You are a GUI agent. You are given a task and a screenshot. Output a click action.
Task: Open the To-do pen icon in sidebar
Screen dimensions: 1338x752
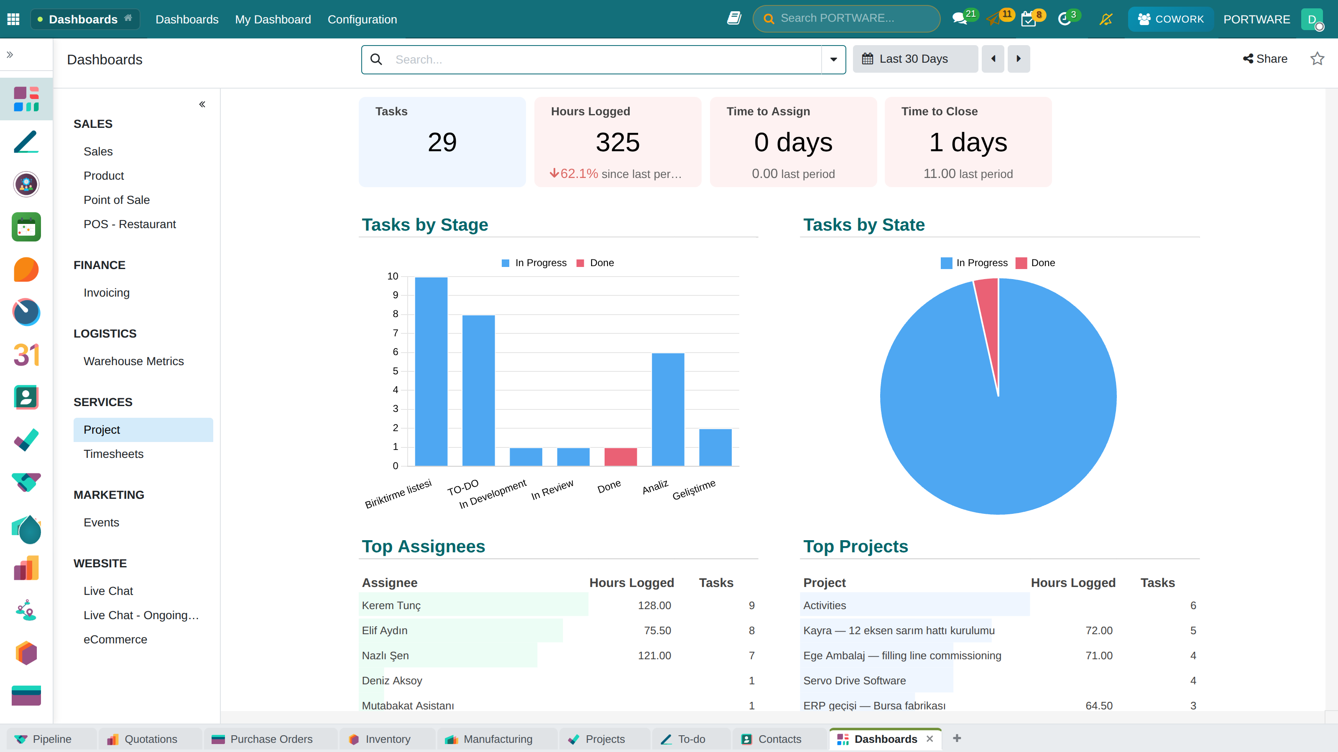(26, 142)
